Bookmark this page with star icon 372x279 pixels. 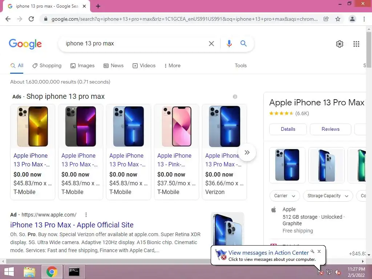[338, 19]
